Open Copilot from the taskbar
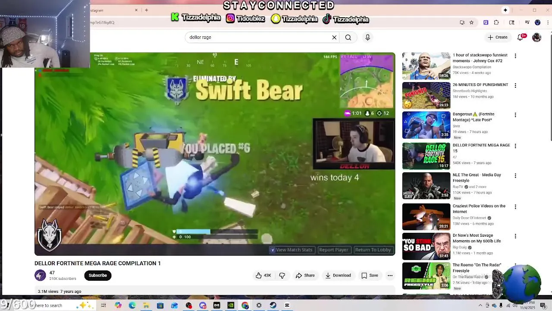This screenshot has width=552, height=311. pyautogui.click(x=118, y=305)
